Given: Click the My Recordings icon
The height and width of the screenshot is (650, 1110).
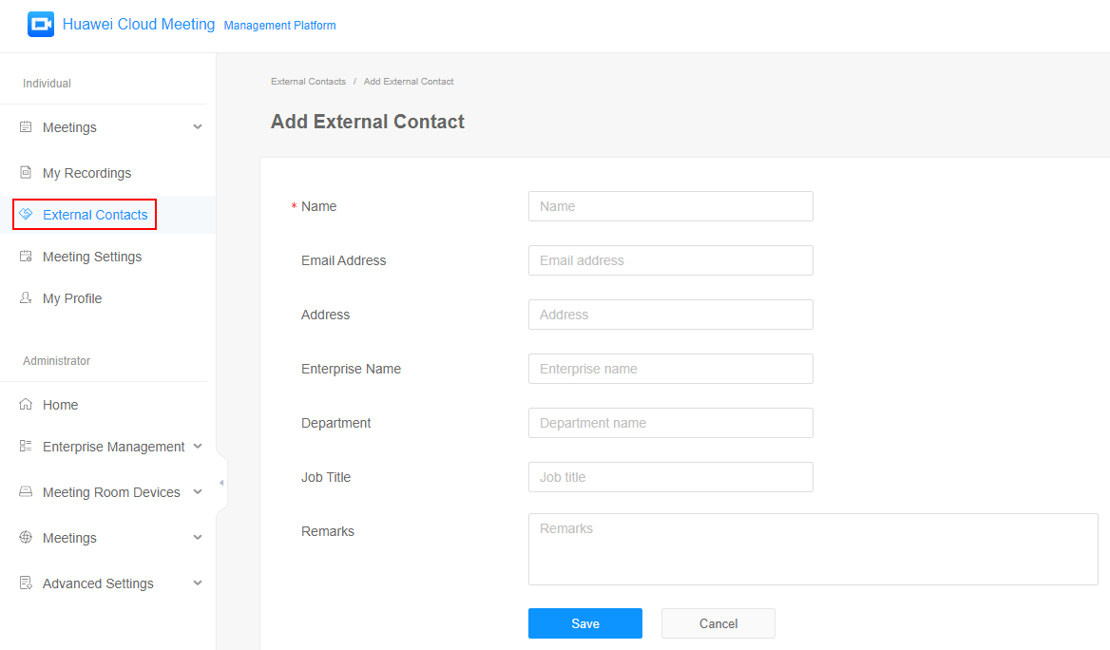Looking at the screenshot, I should tap(26, 172).
